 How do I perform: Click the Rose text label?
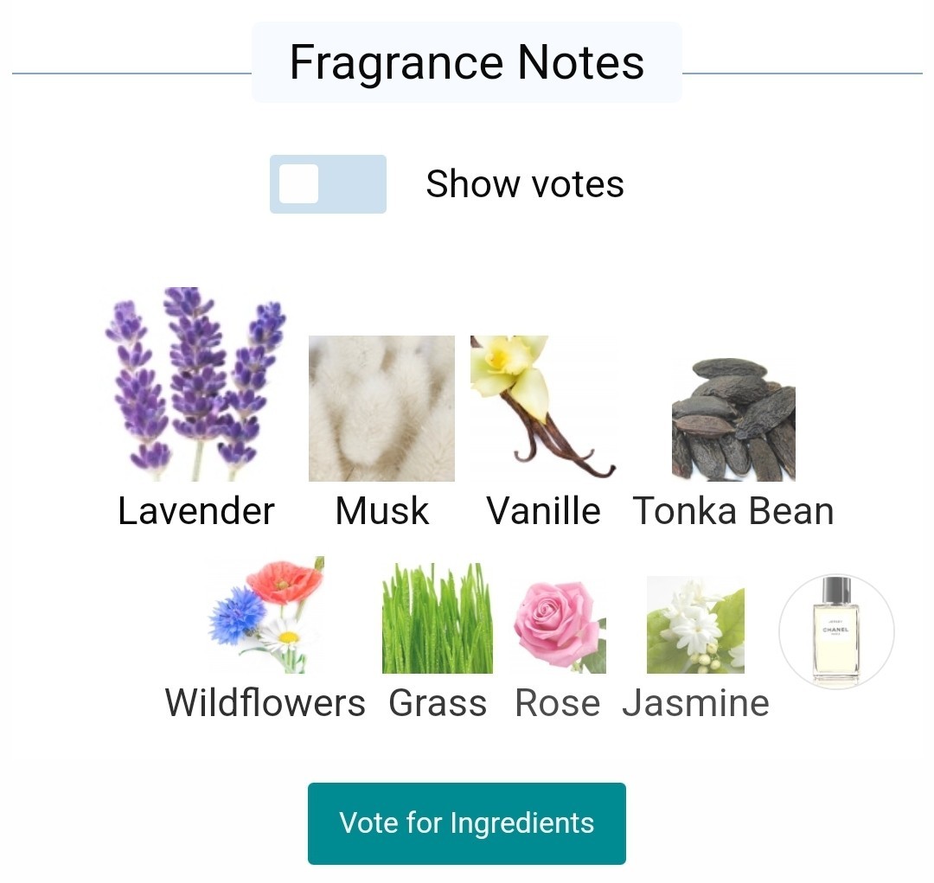tap(557, 703)
